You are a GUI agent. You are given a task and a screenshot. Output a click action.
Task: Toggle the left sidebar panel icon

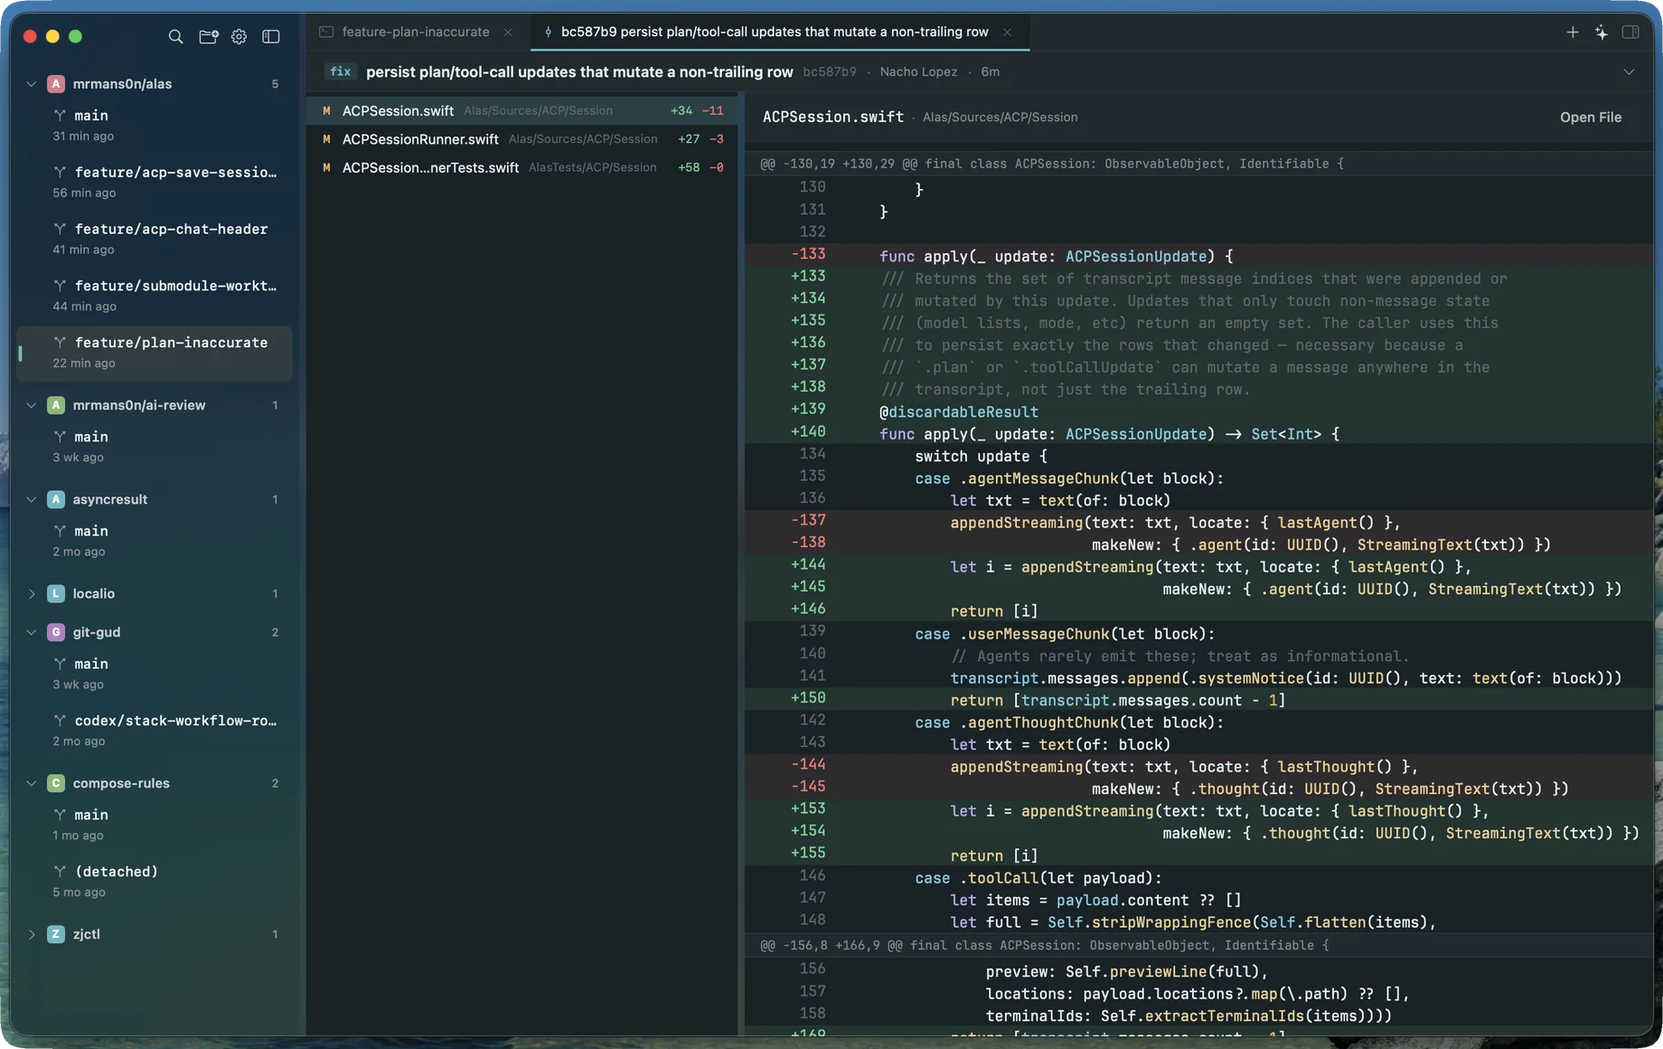click(270, 36)
